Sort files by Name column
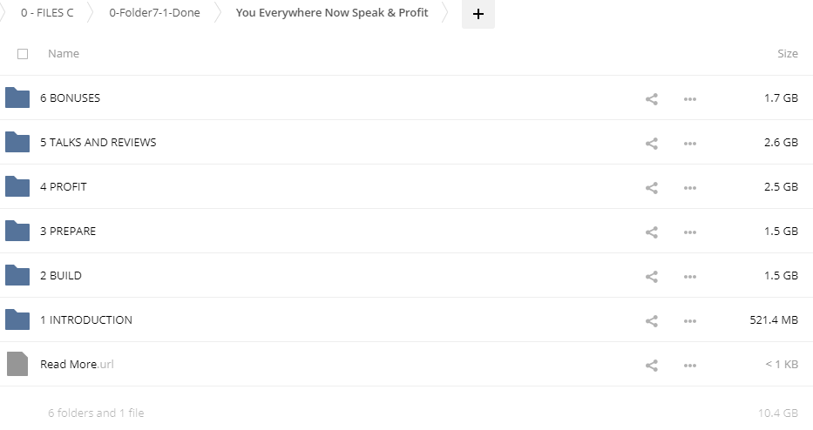The width and height of the screenshot is (813, 430). point(64,54)
